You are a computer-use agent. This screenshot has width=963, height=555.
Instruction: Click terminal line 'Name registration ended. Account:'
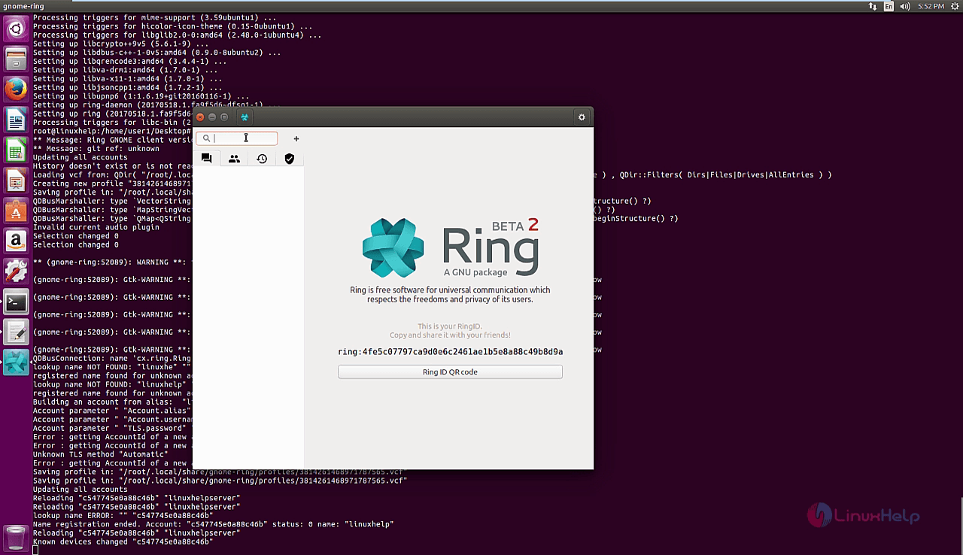point(213,524)
